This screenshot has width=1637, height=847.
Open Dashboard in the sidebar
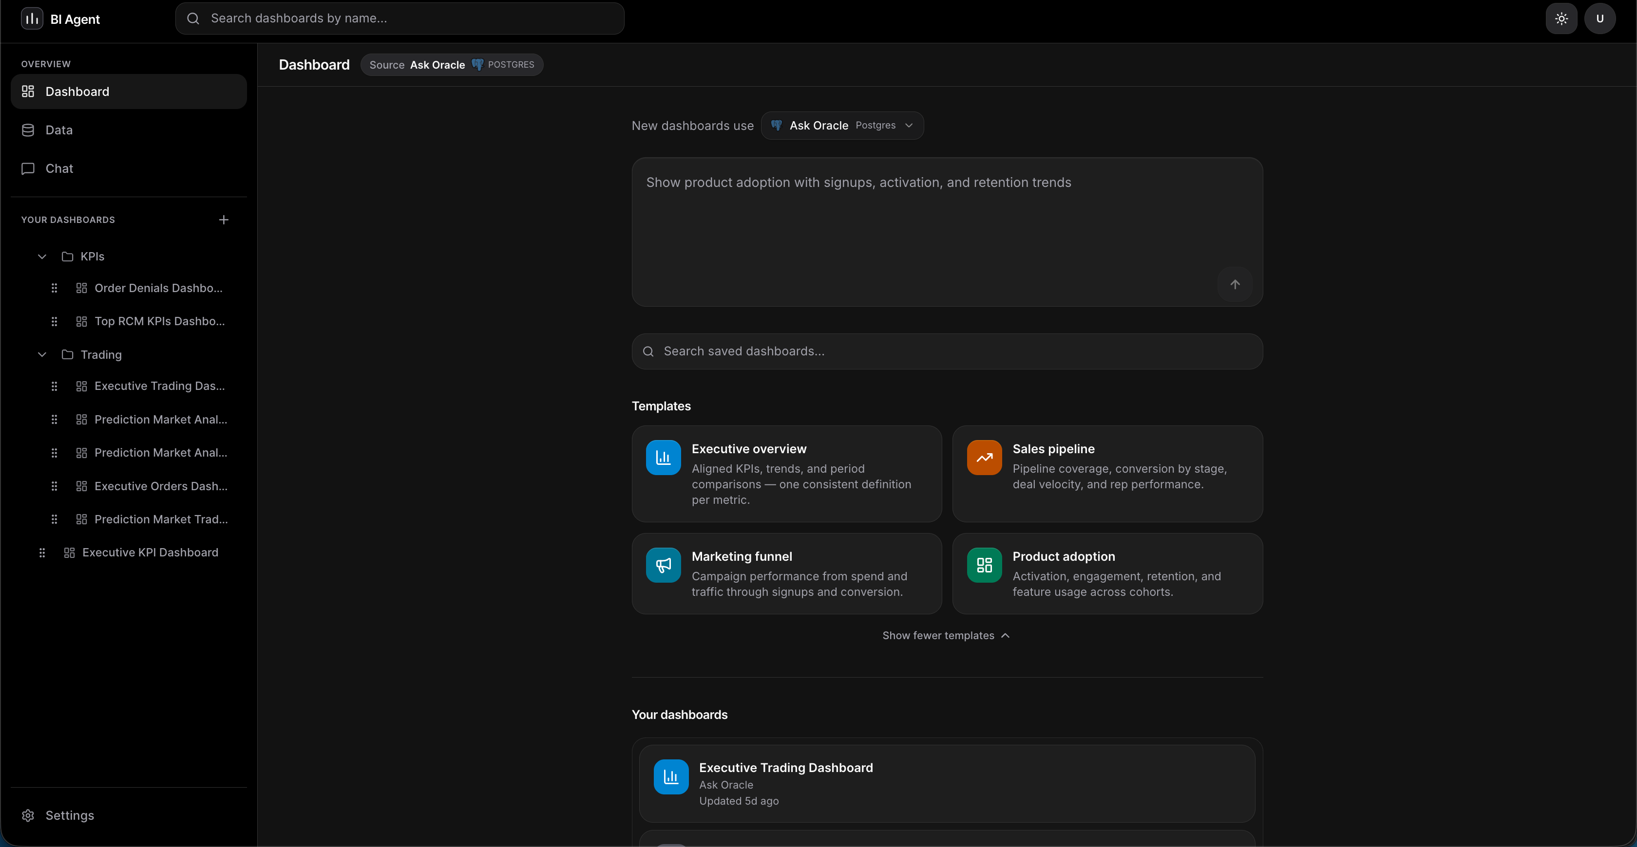click(129, 92)
